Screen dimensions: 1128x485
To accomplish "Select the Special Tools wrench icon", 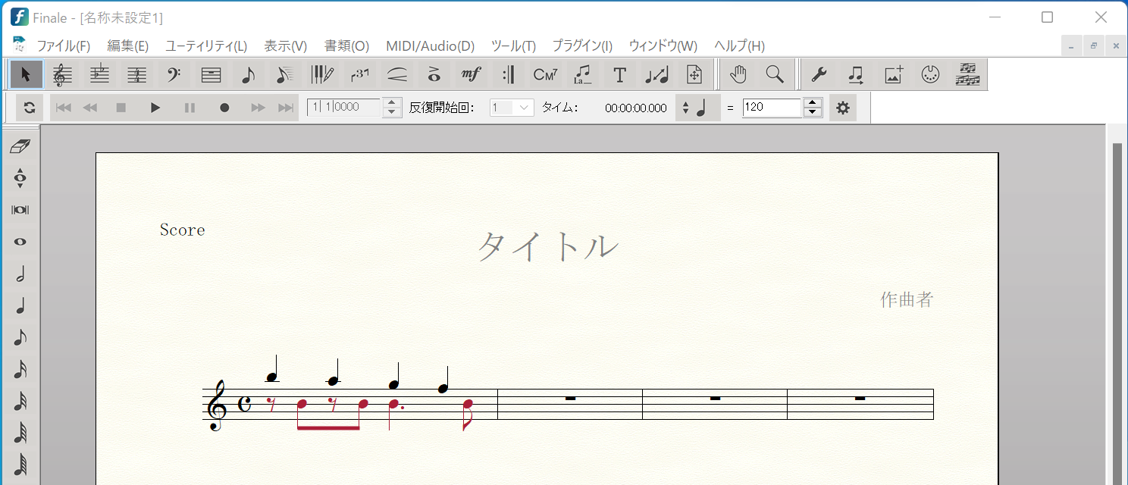I will (819, 74).
